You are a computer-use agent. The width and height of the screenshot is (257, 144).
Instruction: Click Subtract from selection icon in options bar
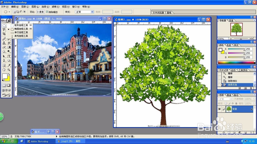[x=21, y=12]
